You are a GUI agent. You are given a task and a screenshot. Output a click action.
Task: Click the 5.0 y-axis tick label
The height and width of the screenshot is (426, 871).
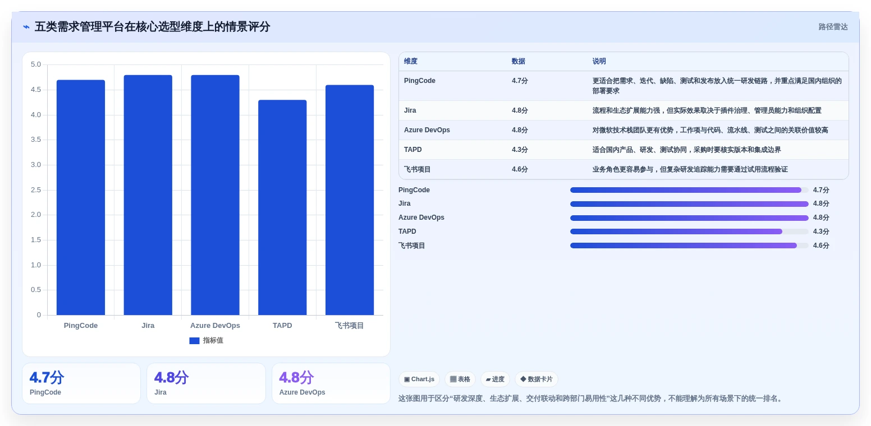(x=36, y=64)
